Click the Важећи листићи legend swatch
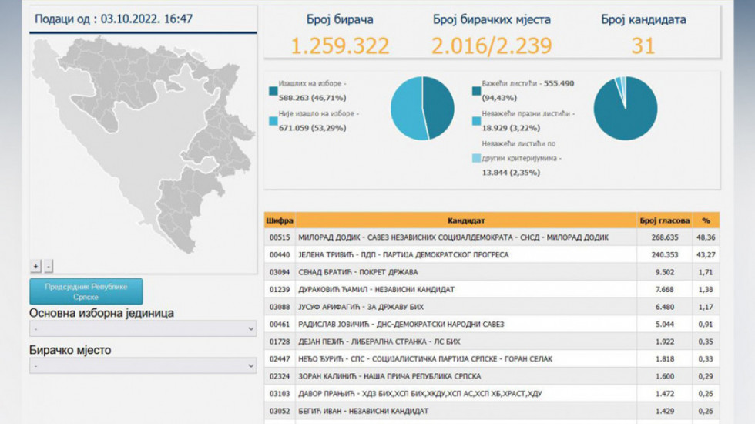The width and height of the screenshot is (755, 424). tap(477, 91)
